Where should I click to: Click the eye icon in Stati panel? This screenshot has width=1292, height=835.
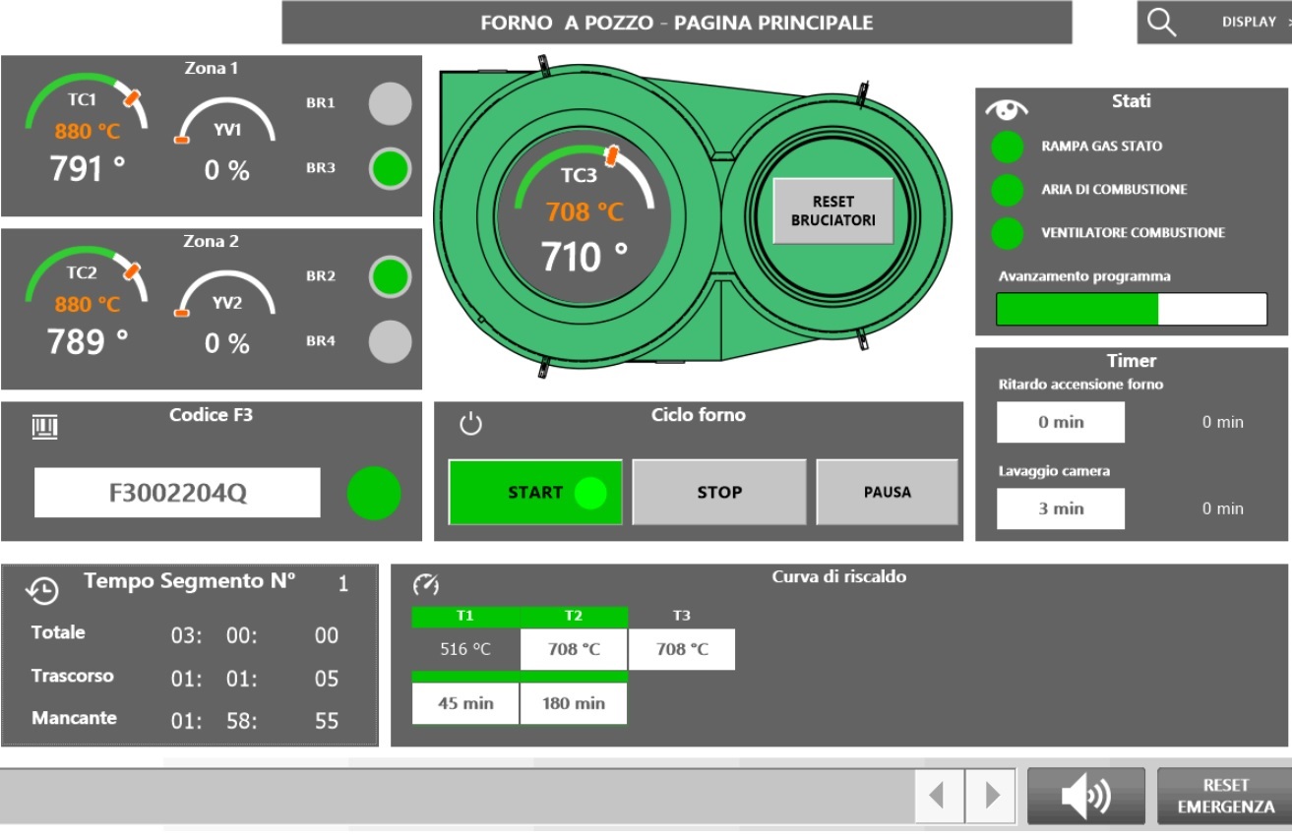pos(1006,108)
